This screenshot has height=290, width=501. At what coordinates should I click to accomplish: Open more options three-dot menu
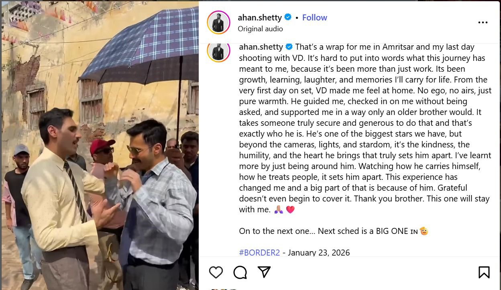click(x=483, y=23)
